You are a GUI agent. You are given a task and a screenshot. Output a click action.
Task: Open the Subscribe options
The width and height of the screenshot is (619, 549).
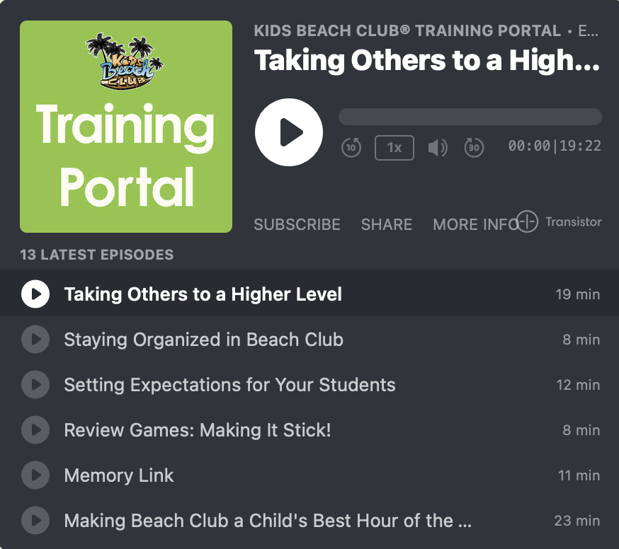pos(297,224)
